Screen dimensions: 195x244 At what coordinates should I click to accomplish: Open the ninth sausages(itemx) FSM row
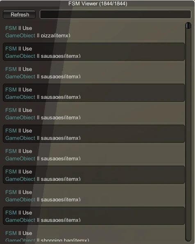pos(94,216)
